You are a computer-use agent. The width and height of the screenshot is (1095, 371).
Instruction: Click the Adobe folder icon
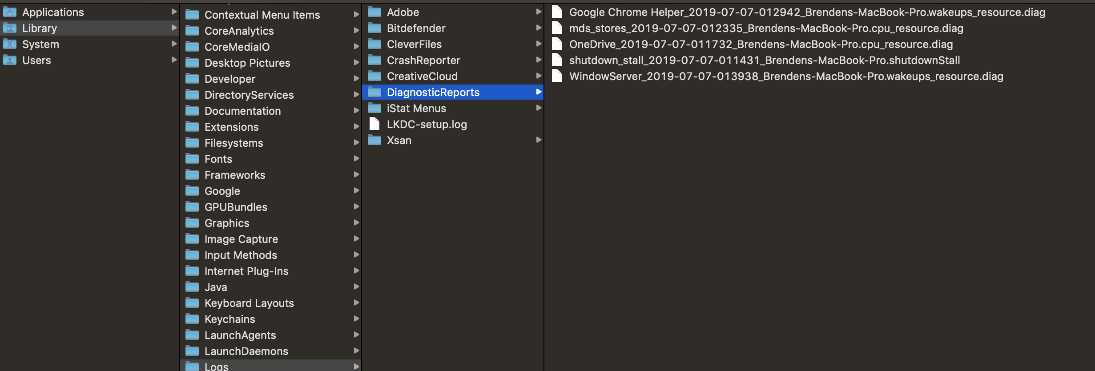click(374, 12)
